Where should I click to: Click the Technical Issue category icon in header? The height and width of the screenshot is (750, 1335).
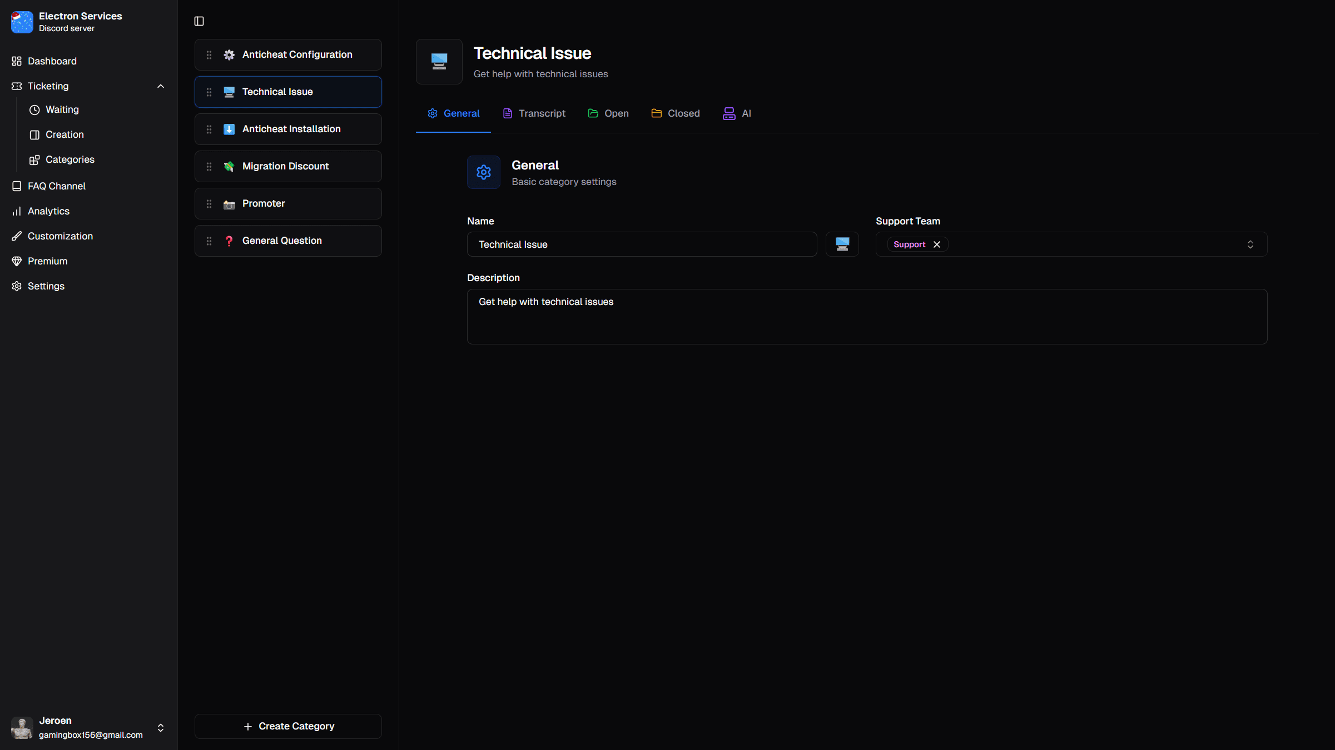439,62
